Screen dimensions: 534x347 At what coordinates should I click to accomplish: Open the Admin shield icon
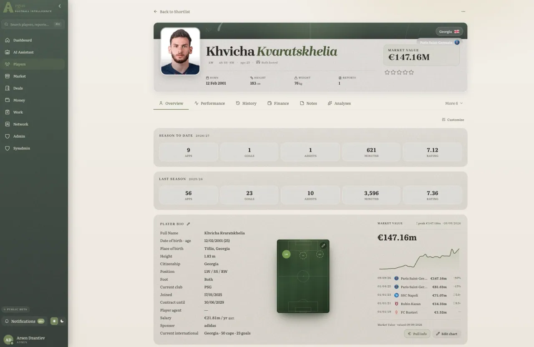coord(8,136)
